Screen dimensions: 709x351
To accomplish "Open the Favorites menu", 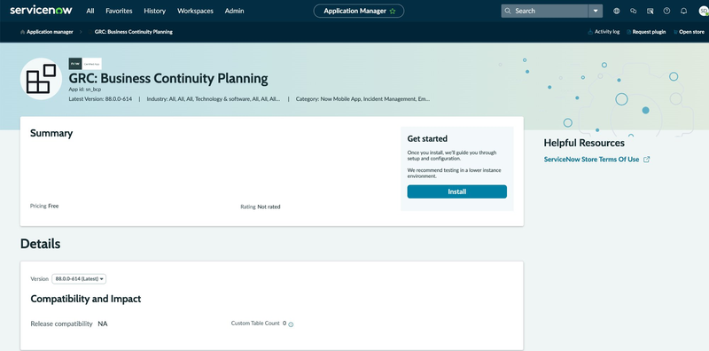I will [x=119, y=11].
